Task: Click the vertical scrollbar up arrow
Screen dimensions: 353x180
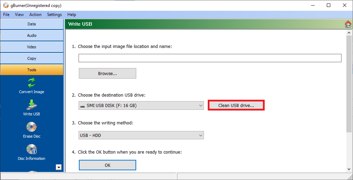Action: coord(349,33)
